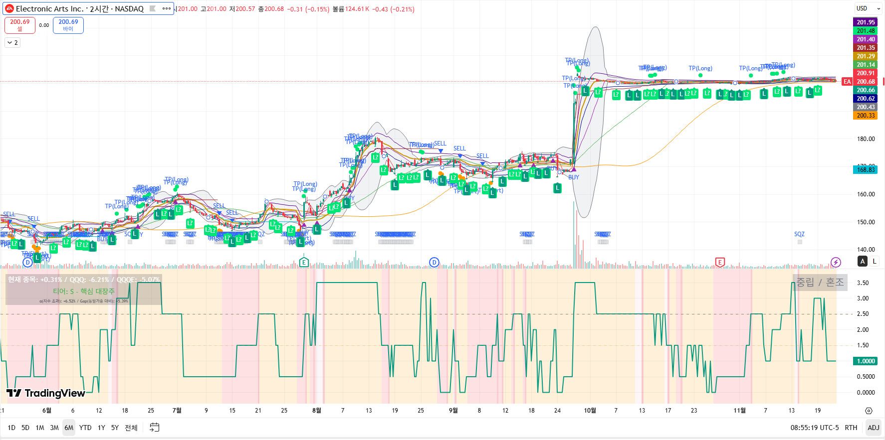The image size is (885, 440).
Task: Click the blue 200.69 buy button
Action: pyautogui.click(x=68, y=25)
